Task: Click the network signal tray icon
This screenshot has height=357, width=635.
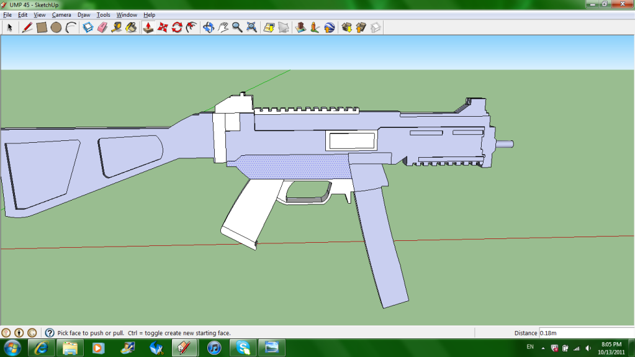Action: point(577,348)
